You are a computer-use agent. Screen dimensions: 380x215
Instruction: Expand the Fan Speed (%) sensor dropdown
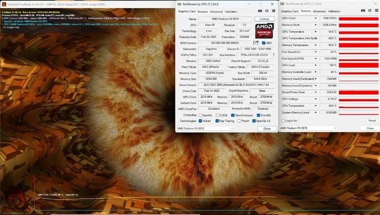[x=315, y=52]
